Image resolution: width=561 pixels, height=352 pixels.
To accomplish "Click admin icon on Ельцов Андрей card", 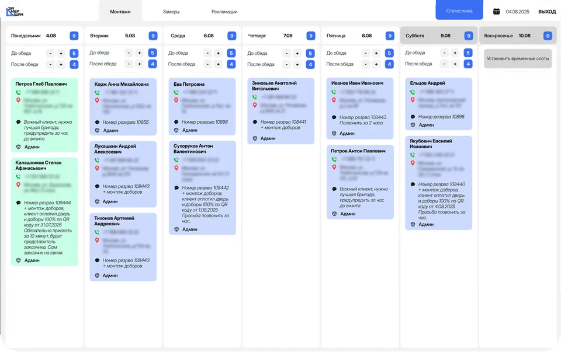I will coord(413,125).
